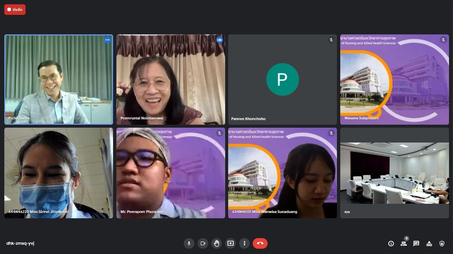Open options on Pichit Sudta's tile

tap(107, 40)
